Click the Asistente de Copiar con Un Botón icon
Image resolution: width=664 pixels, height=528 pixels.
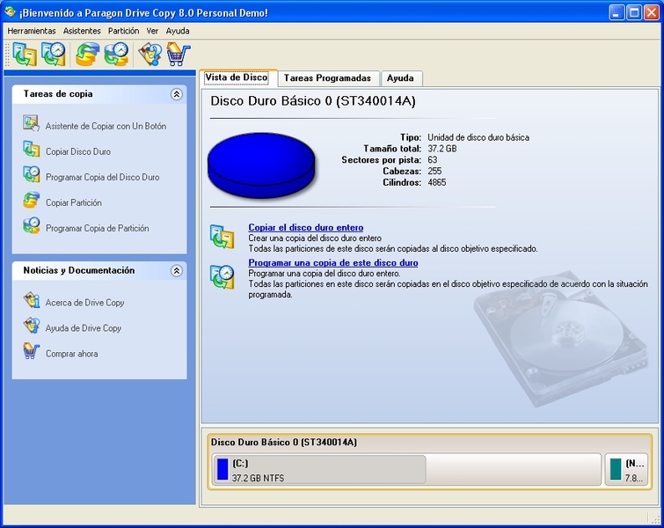point(32,125)
